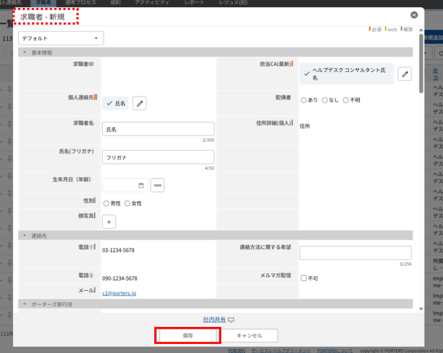This screenshot has height=353, width=443.
Task: Check the 不可 box for メルマガ配信
Action: (303, 278)
